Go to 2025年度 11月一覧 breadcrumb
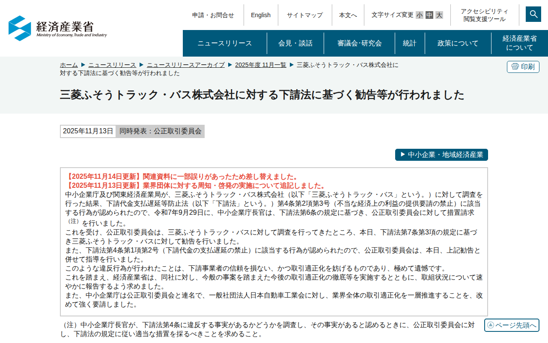 pos(261,65)
